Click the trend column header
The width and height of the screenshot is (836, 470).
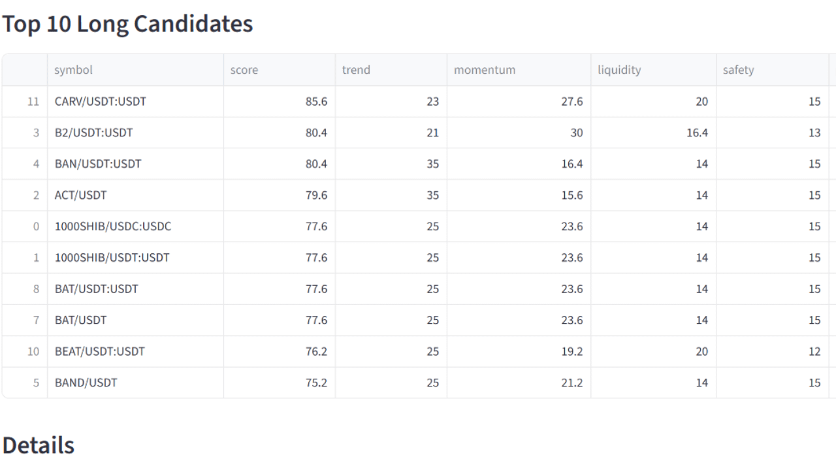coord(356,70)
